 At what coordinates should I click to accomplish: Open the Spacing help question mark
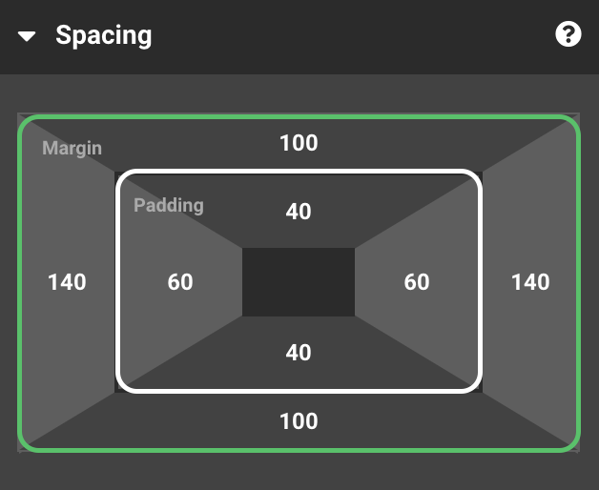(568, 35)
